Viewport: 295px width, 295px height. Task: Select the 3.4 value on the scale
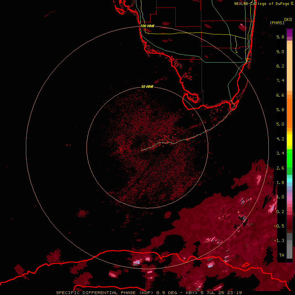coord(280,153)
